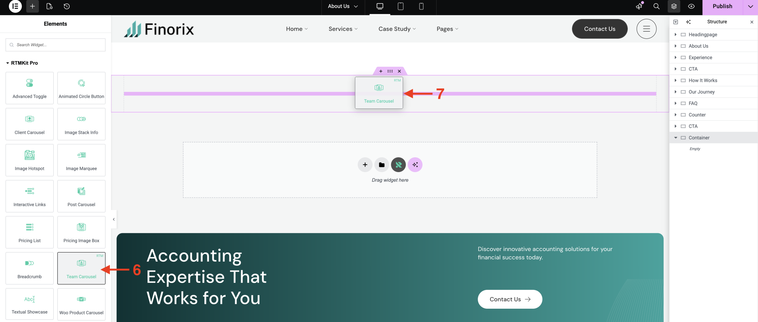The image size is (758, 322).
Task: Open the document settings icon
Action: [49, 6]
